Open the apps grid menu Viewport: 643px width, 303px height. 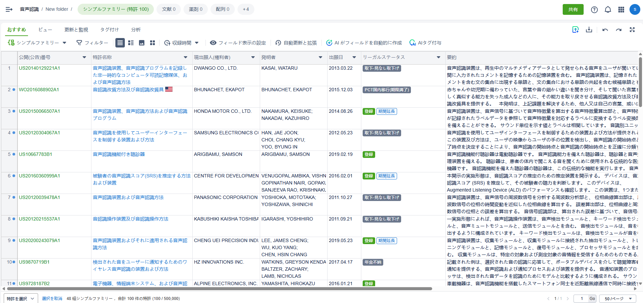coord(621,9)
